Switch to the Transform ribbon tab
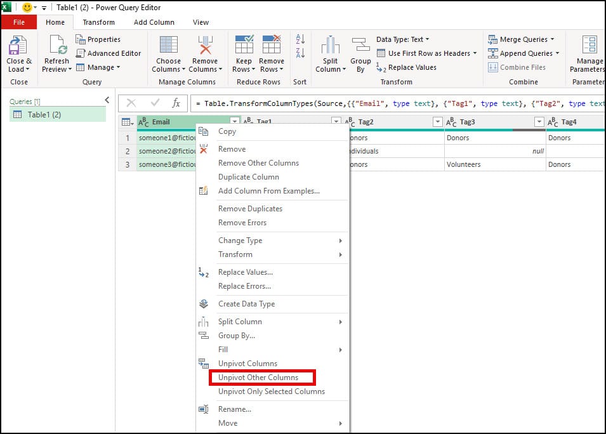The height and width of the screenshot is (434, 606). pos(98,22)
